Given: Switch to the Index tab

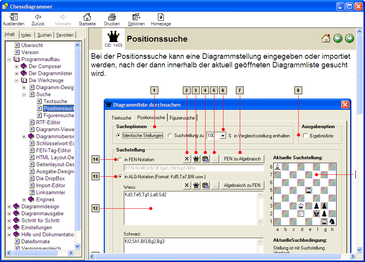Looking at the screenshot, I should [26, 35].
